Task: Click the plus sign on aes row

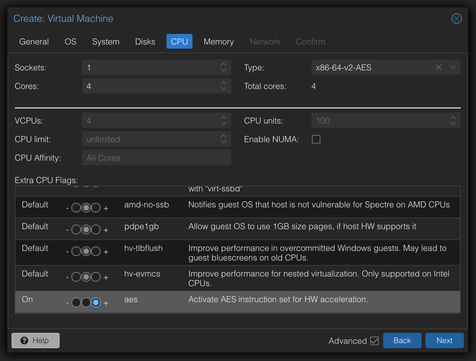Action: click(106, 303)
